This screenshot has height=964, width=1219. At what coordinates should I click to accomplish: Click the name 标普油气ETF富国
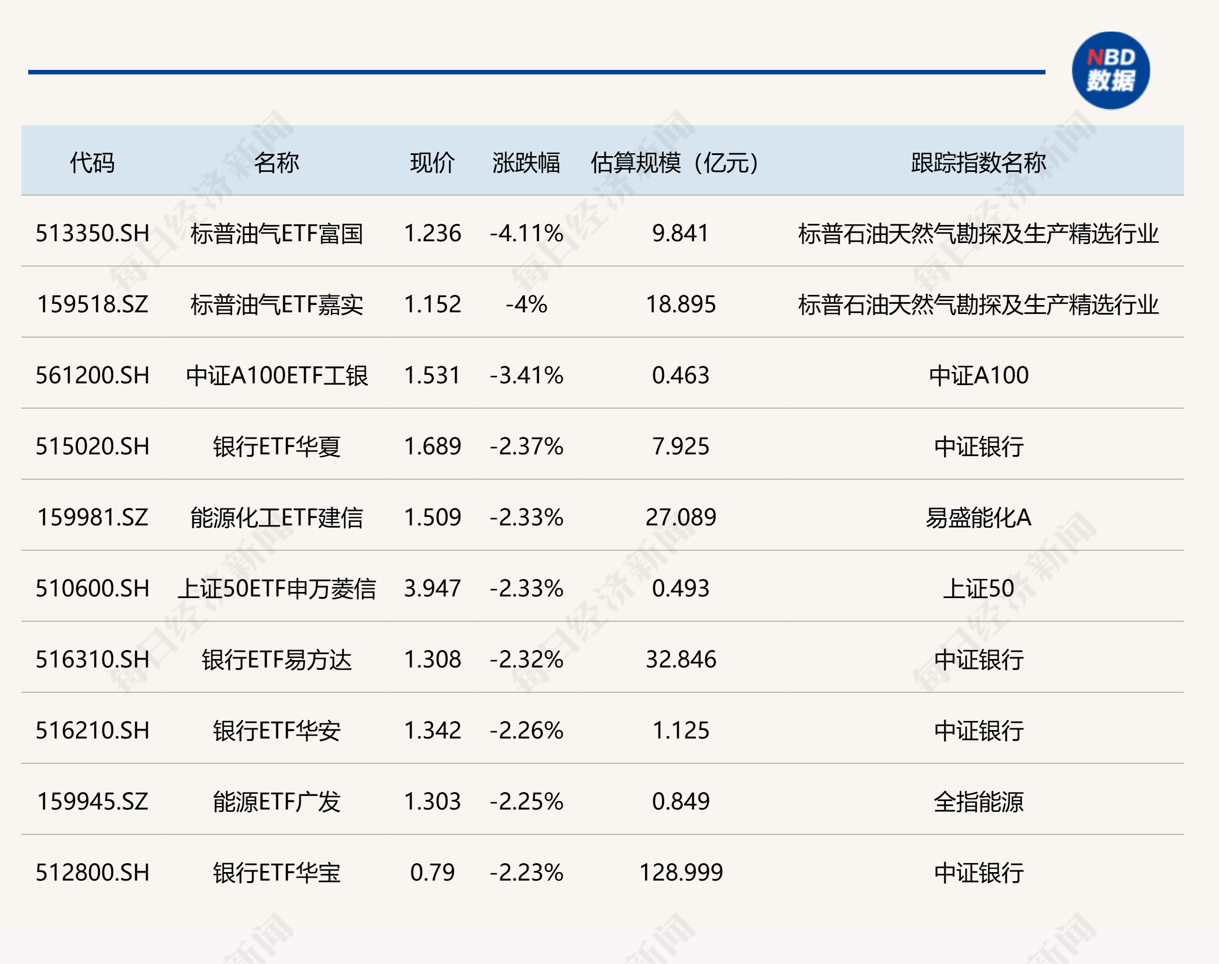point(276,233)
